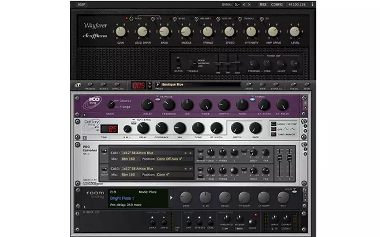Click the tremolo mode selector knob
This screenshot has width=380, height=237.
click(193, 64)
